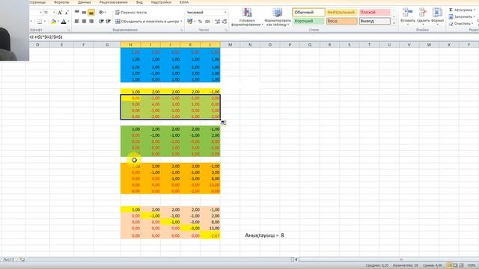Open the font color dropdown arrow
479x269 pixels.
coord(68,22)
